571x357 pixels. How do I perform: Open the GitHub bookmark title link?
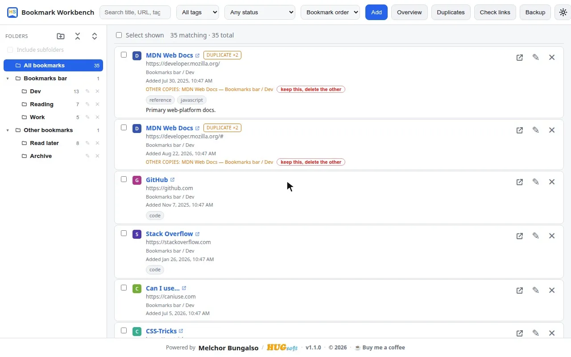157,180
